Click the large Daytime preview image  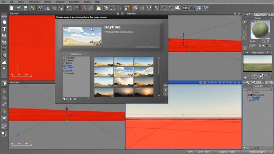pos(82,36)
